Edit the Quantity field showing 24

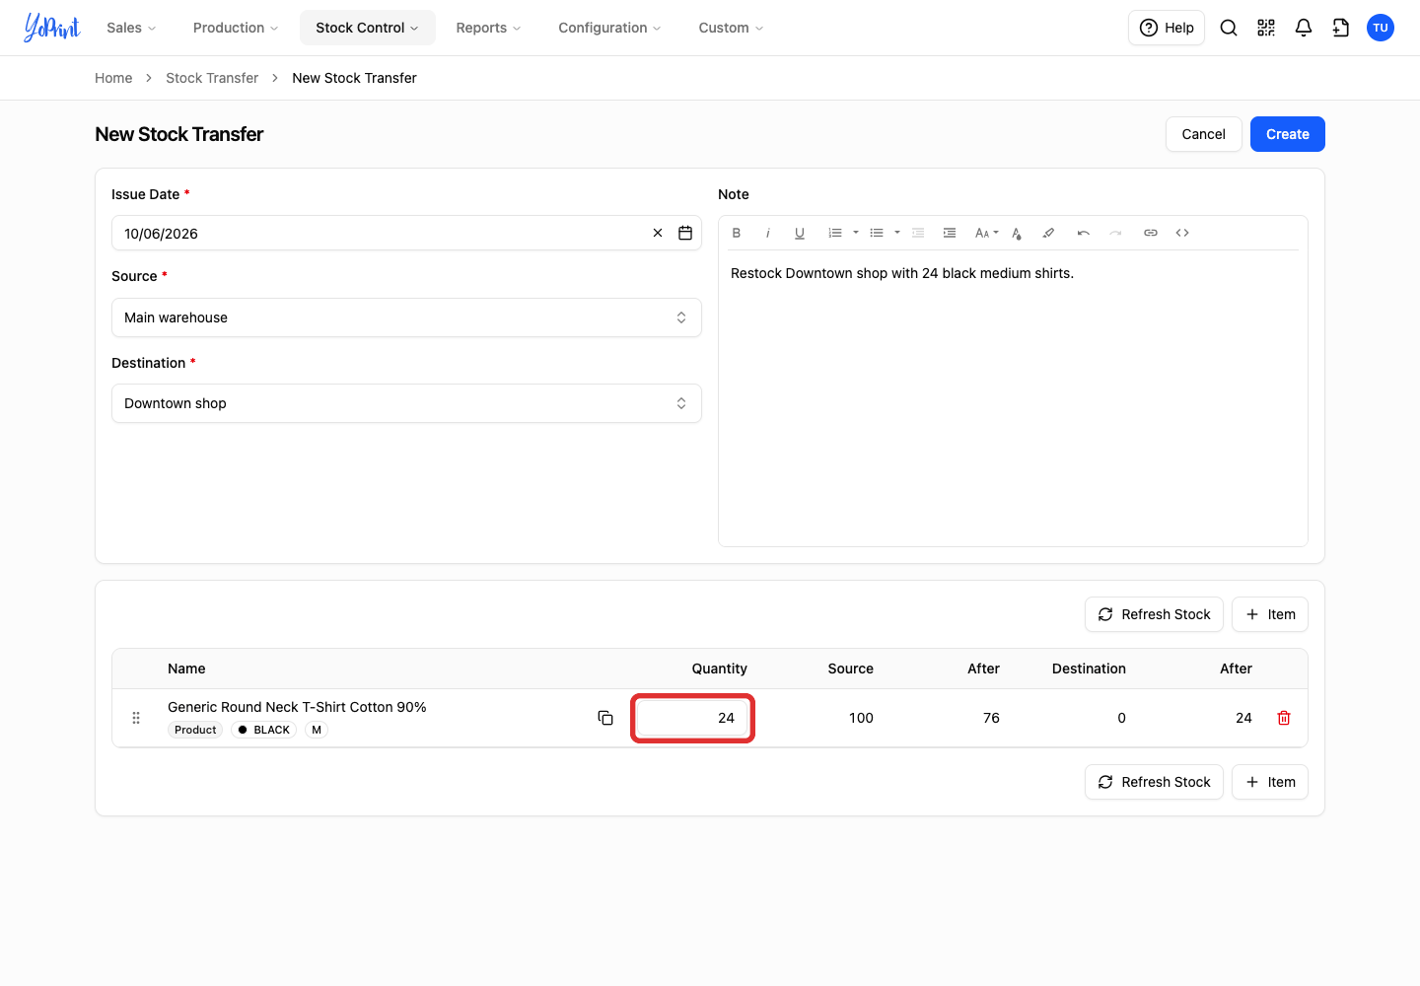point(692,718)
